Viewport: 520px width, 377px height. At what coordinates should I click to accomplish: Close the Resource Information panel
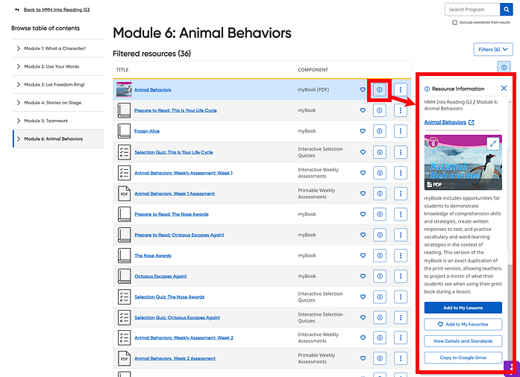pos(504,88)
